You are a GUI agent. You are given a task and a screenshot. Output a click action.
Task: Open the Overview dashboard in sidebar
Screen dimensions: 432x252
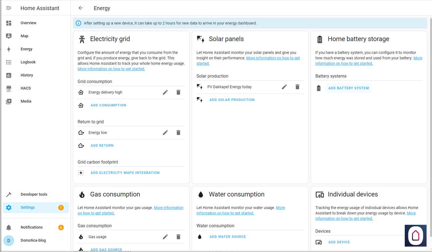[29, 23]
